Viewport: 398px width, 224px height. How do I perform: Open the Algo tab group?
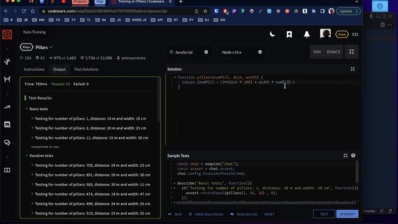(x=100, y=2)
